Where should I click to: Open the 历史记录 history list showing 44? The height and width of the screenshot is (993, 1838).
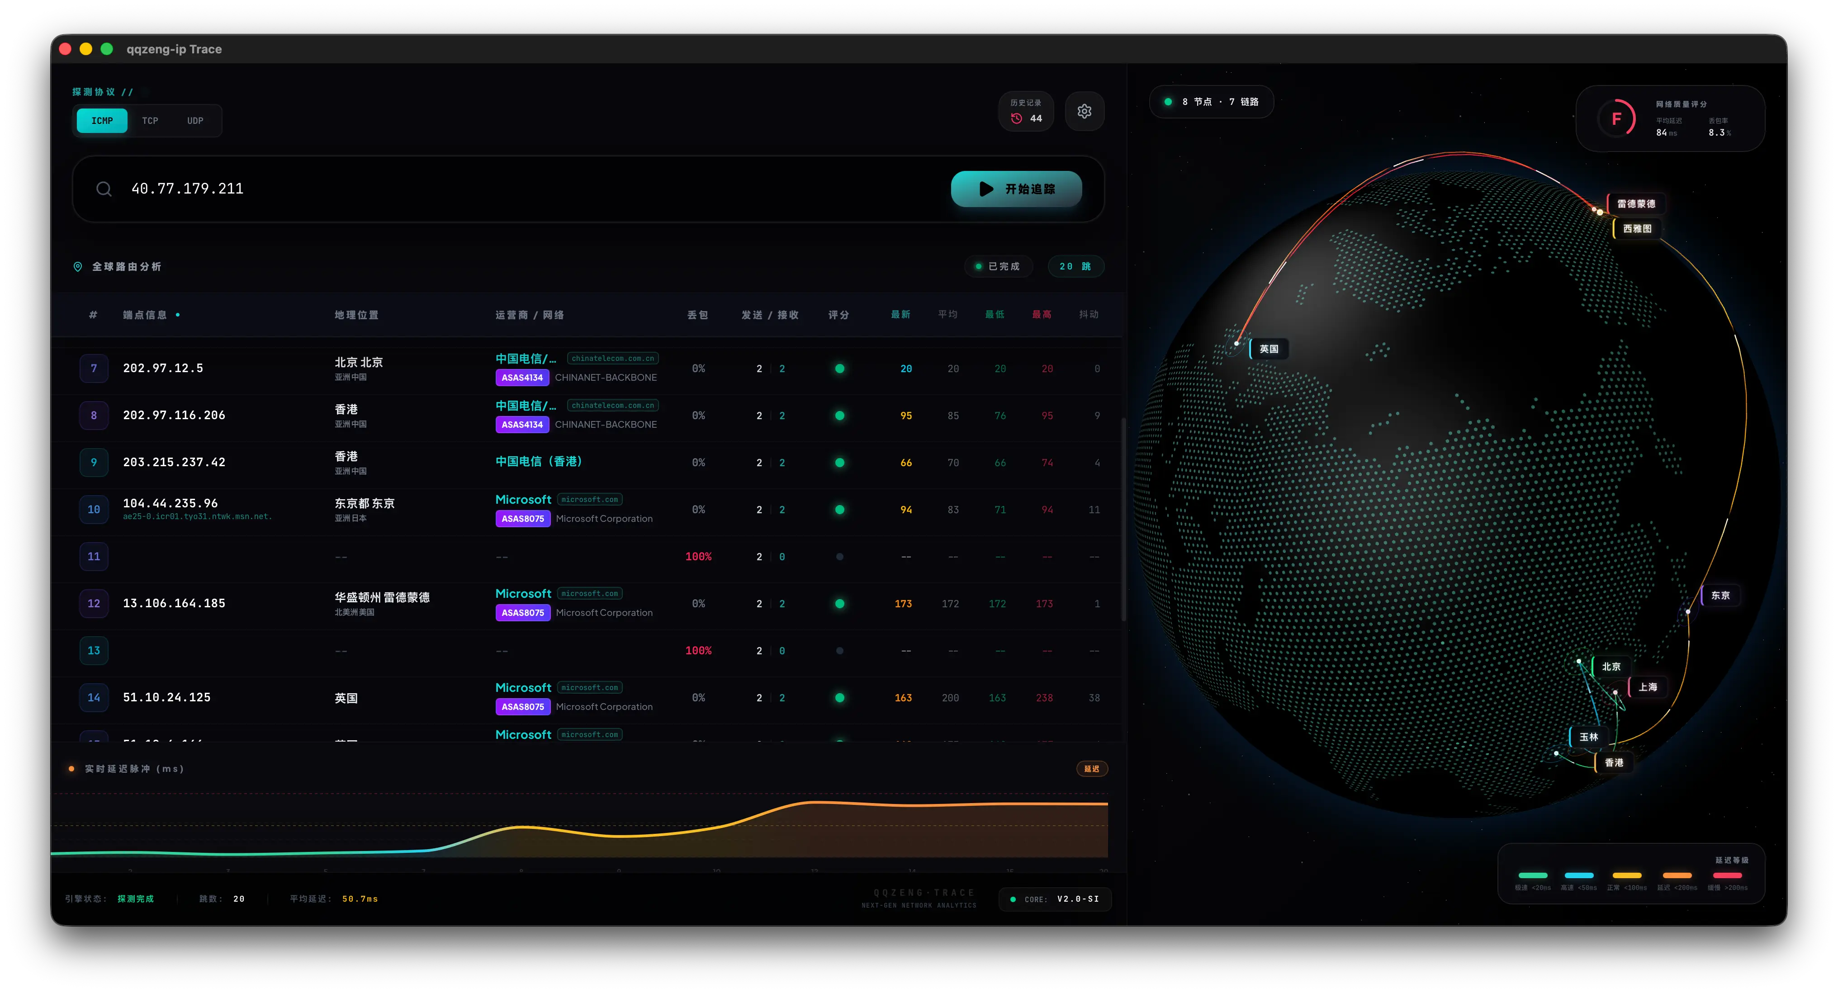pos(1026,111)
